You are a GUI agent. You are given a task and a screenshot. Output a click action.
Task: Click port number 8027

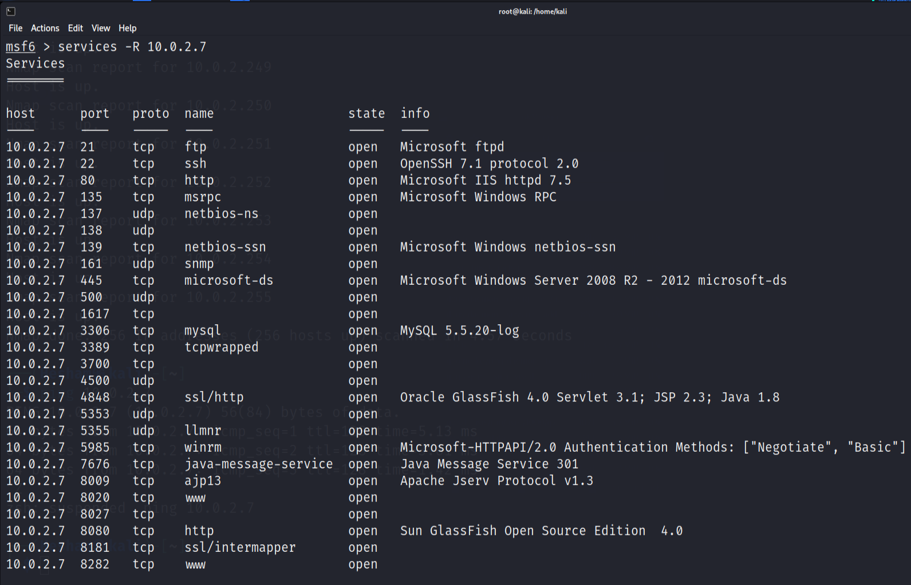tap(95, 514)
